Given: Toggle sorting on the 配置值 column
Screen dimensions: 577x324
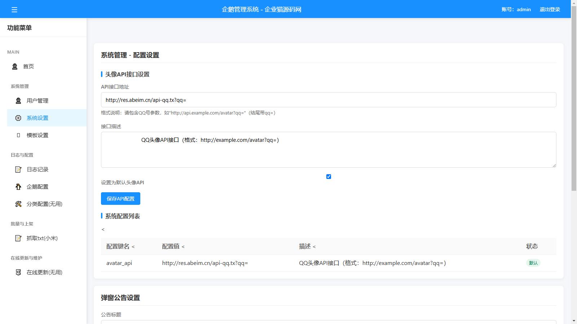Looking at the screenshot, I should [183, 247].
